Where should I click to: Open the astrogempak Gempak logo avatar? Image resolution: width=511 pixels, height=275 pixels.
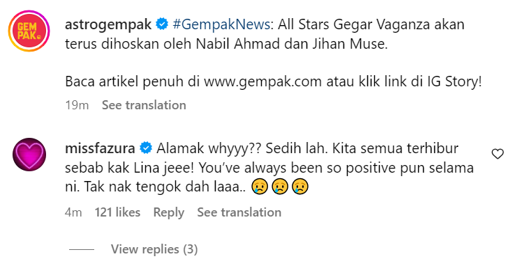(29, 31)
